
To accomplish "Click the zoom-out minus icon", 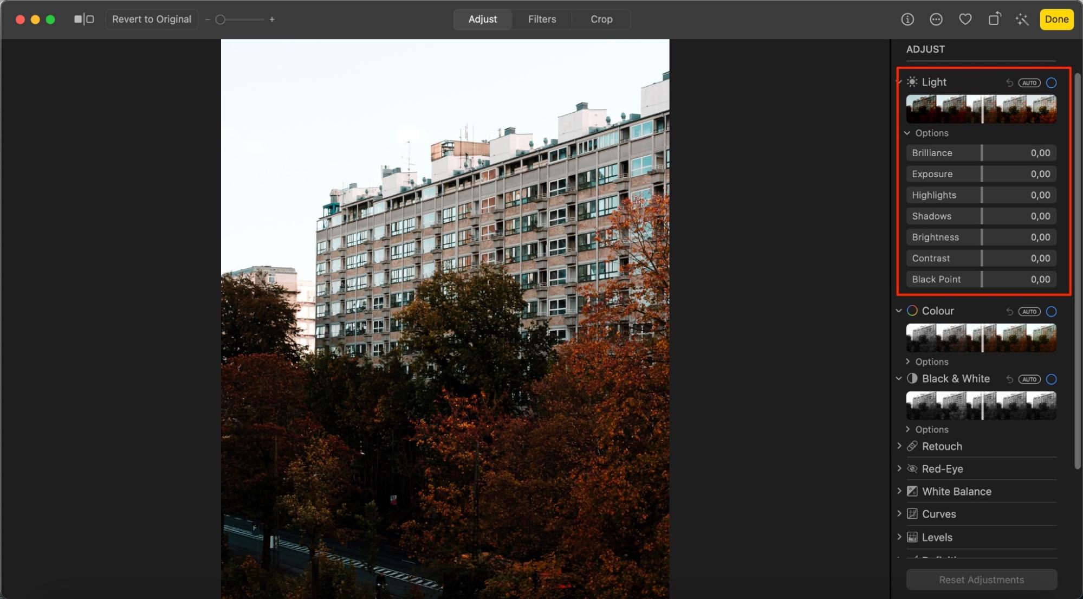I will [207, 20].
